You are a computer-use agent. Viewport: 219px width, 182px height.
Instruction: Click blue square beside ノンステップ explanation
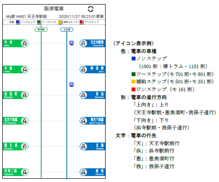point(134,59)
